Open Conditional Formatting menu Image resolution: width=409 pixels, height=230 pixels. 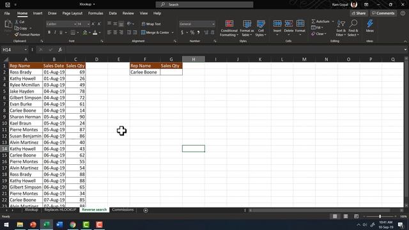tap(229, 28)
